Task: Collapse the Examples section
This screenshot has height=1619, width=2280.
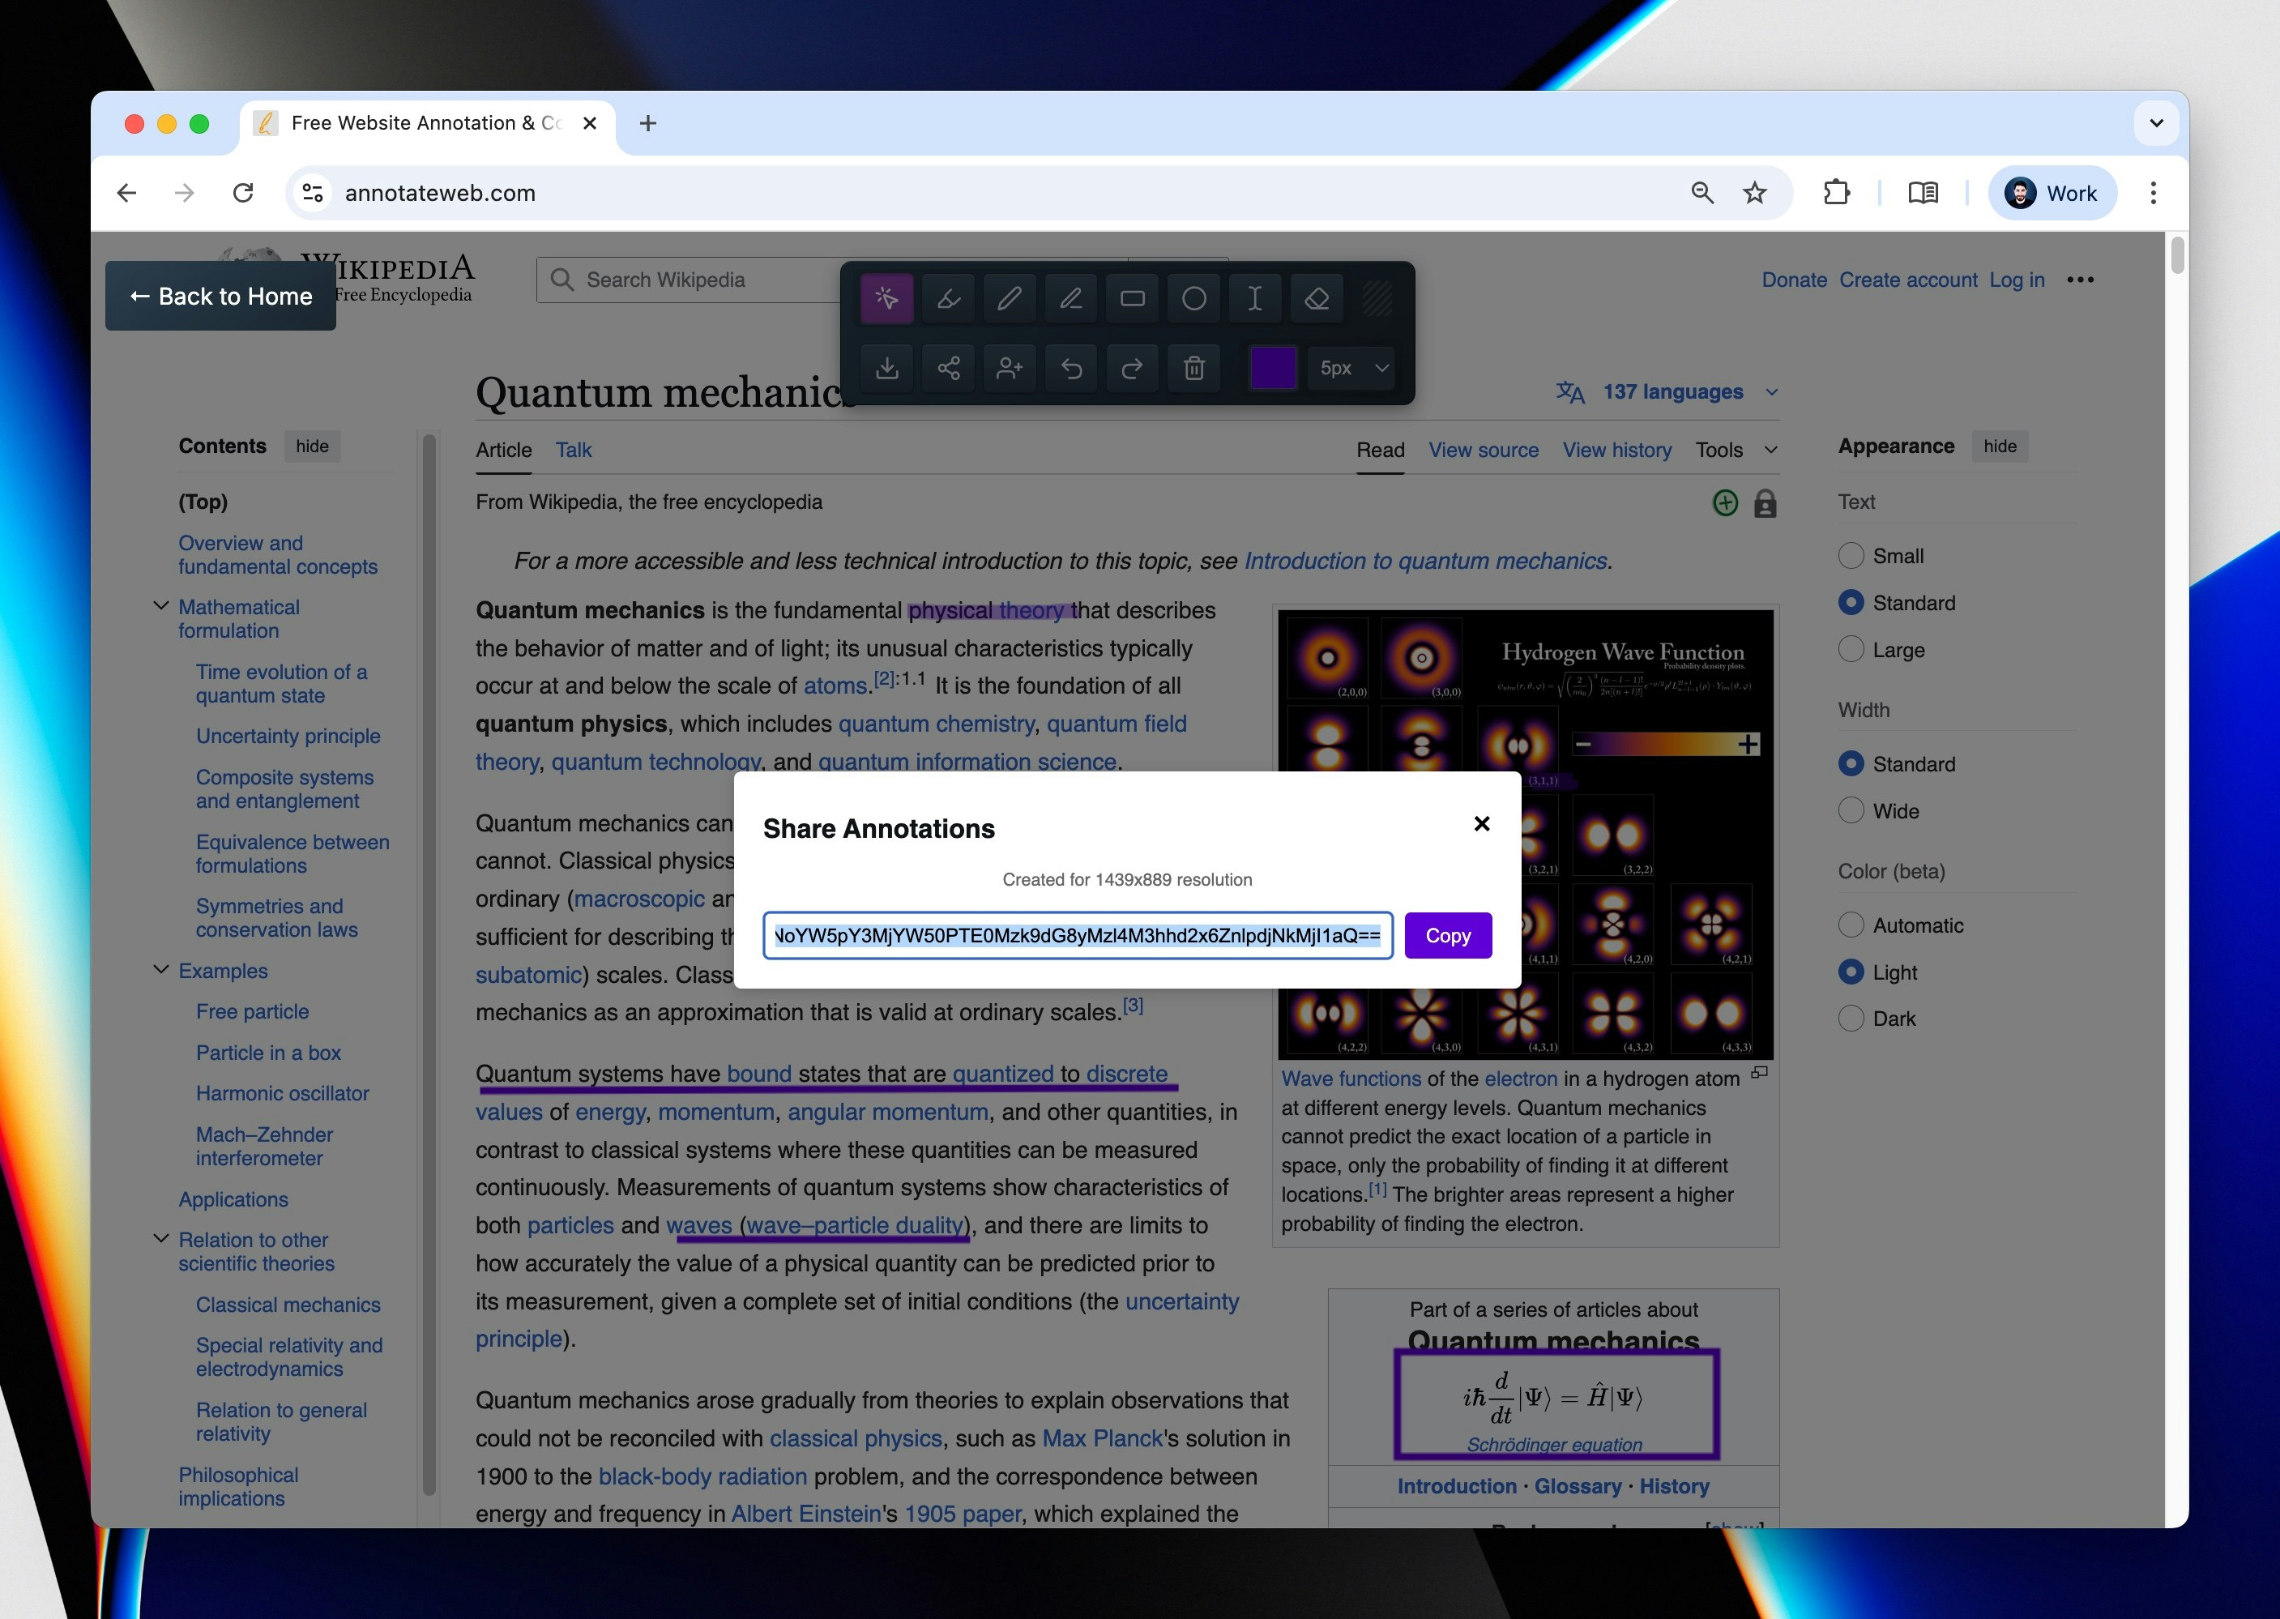Action: pos(160,970)
